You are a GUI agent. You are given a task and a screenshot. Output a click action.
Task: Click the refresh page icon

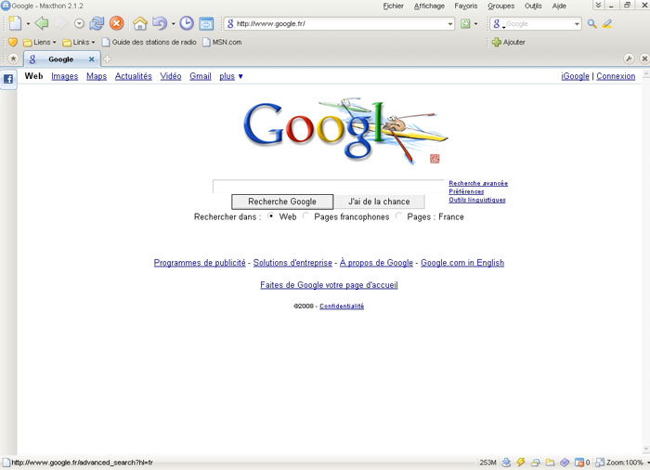pyautogui.click(x=97, y=23)
